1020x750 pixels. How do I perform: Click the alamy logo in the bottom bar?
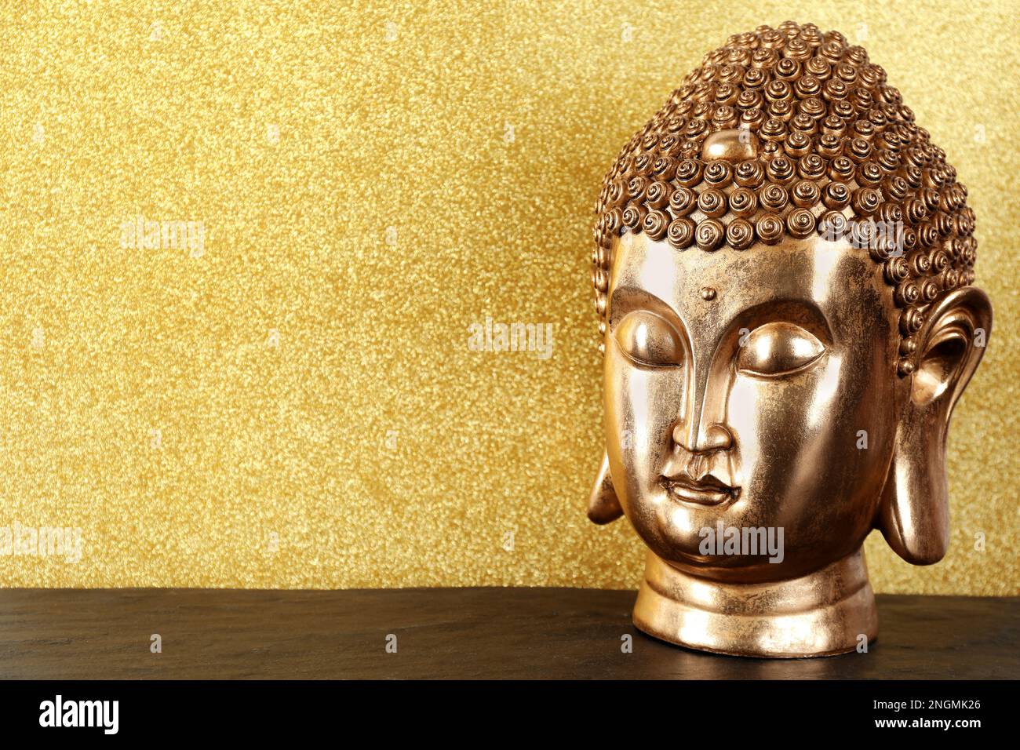pyautogui.click(x=79, y=715)
